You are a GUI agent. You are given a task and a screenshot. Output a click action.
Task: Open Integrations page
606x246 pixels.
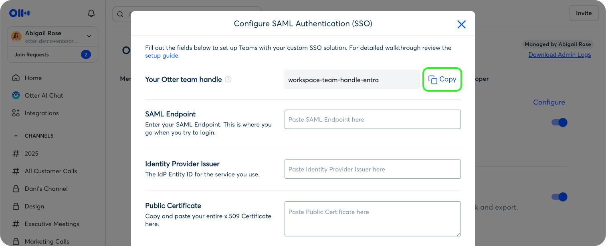tap(41, 113)
